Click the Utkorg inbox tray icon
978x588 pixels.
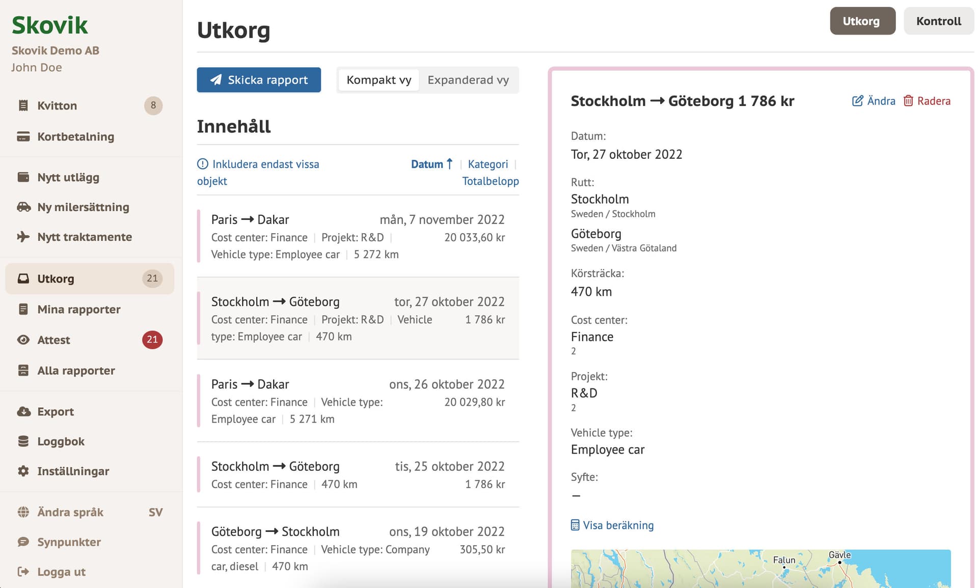pyautogui.click(x=23, y=278)
